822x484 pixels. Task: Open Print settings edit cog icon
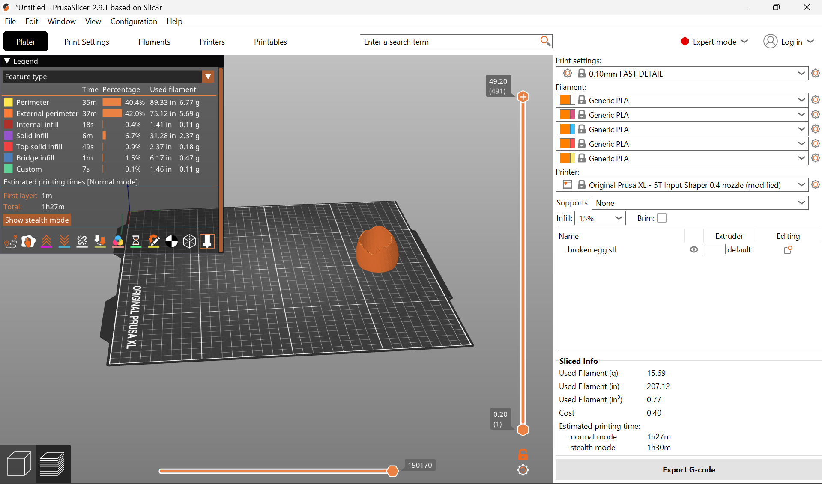click(816, 73)
